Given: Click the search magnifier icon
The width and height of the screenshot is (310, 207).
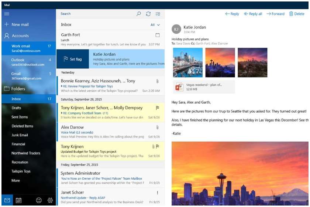Looking at the screenshot, I should click(x=139, y=14).
